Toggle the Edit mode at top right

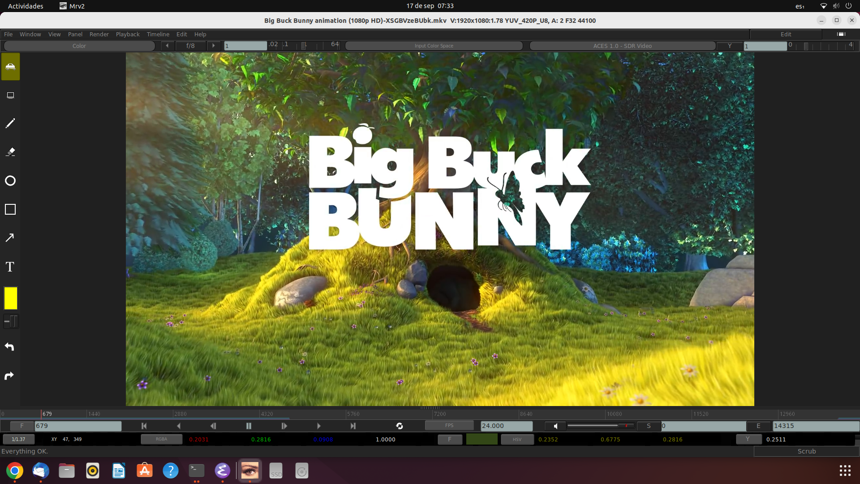(786, 34)
